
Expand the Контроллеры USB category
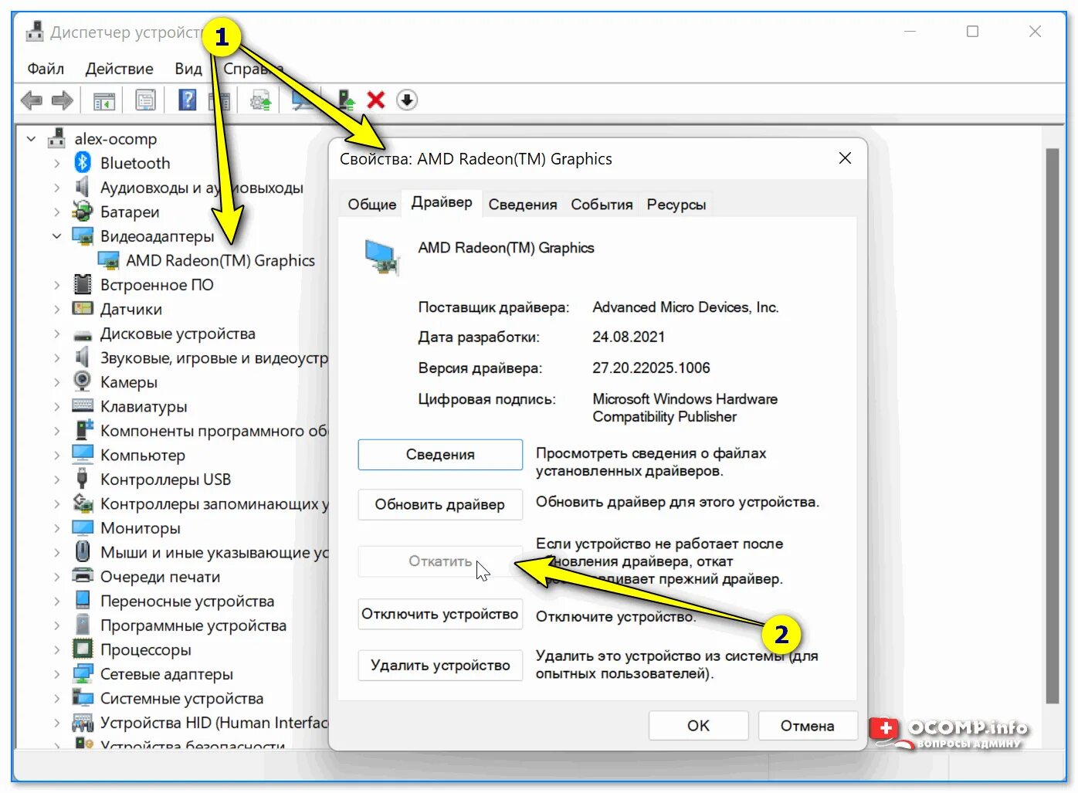tap(56, 479)
